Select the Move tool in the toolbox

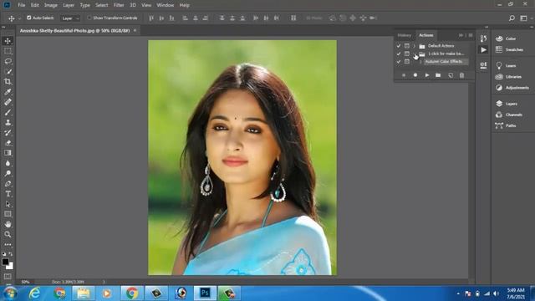coord(8,41)
